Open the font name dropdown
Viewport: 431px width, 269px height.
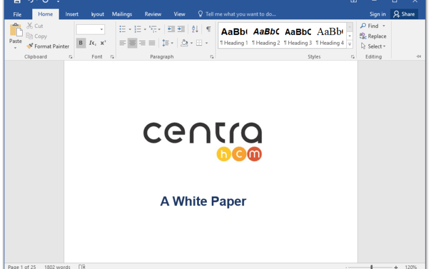point(101,30)
